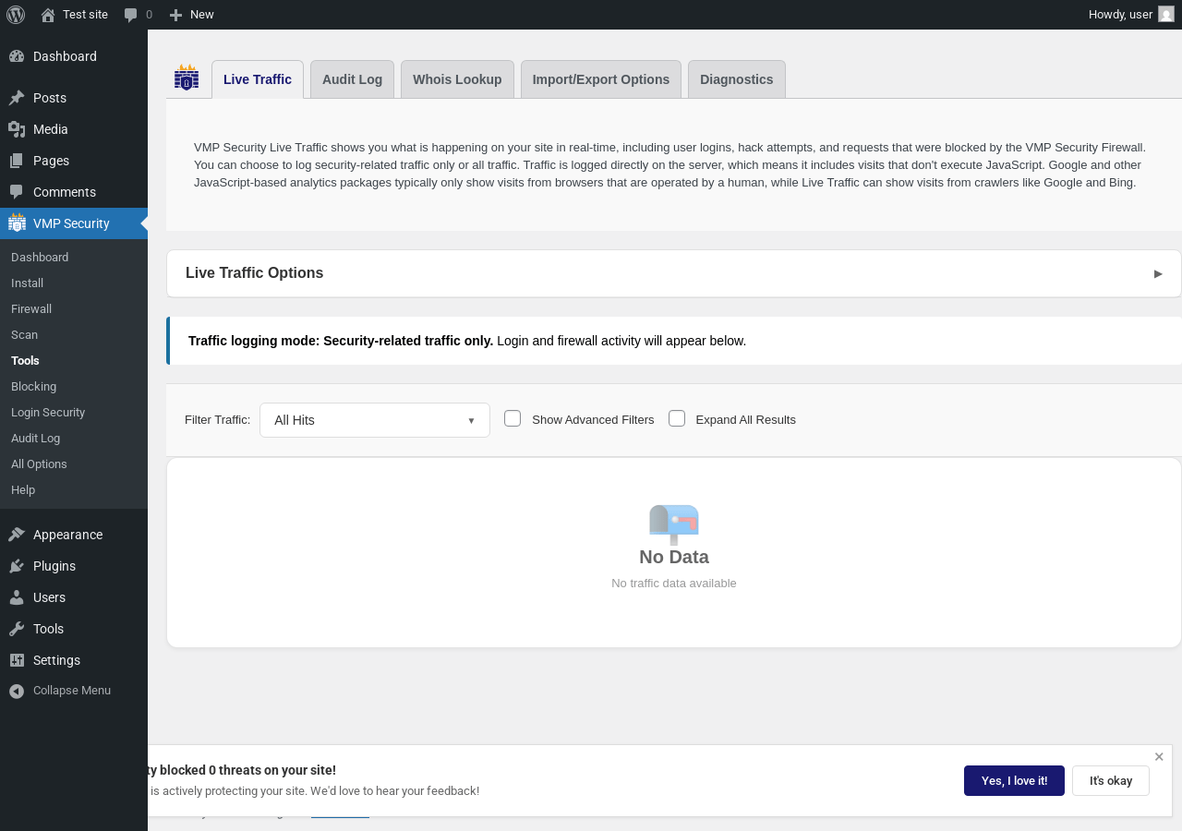
Task: Click the user avatar in admin bar
Action: coord(1166,15)
